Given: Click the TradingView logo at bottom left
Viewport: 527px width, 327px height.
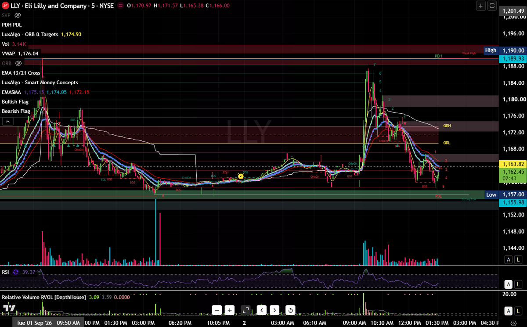Looking at the screenshot, I should (x=9, y=309).
